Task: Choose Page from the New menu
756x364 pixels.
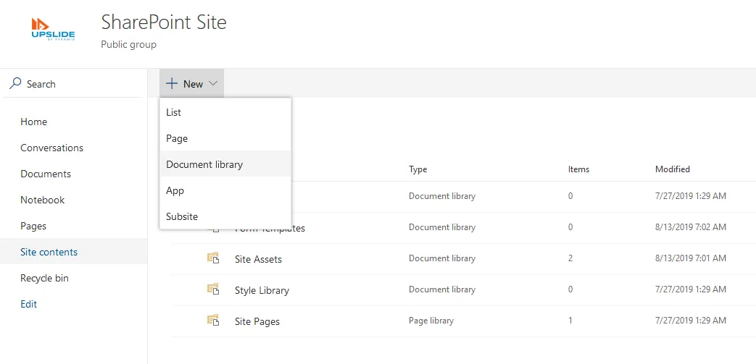Action: pyautogui.click(x=225, y=138)
